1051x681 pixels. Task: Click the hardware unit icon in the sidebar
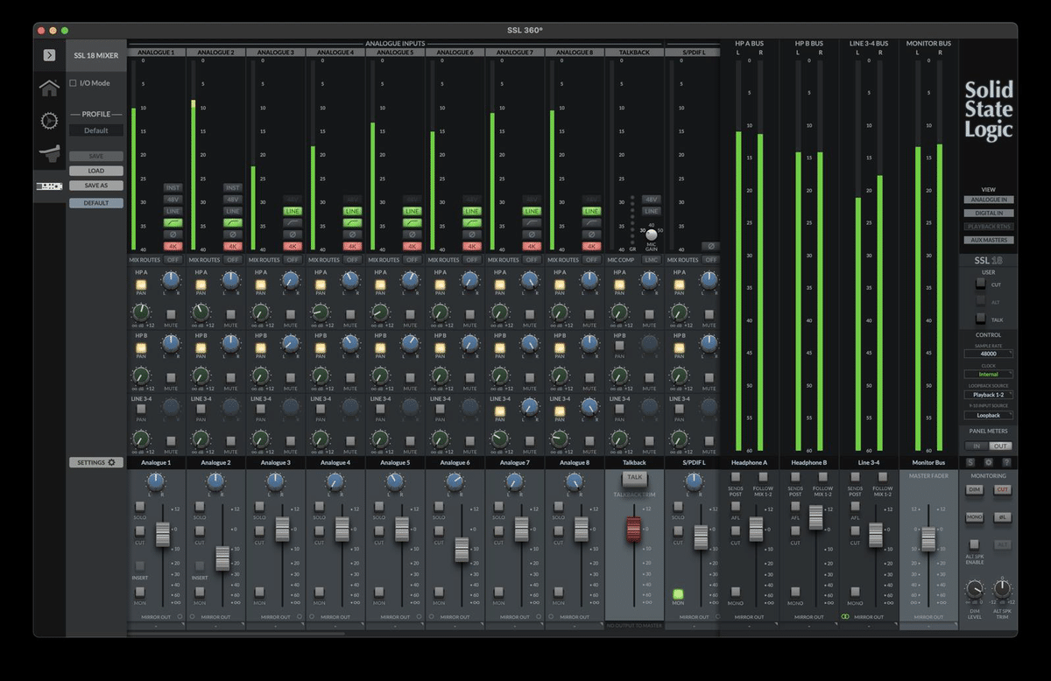[48, 185]
